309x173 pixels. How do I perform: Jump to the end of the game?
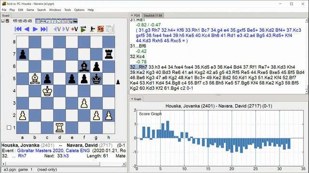[x=44, y=29]
